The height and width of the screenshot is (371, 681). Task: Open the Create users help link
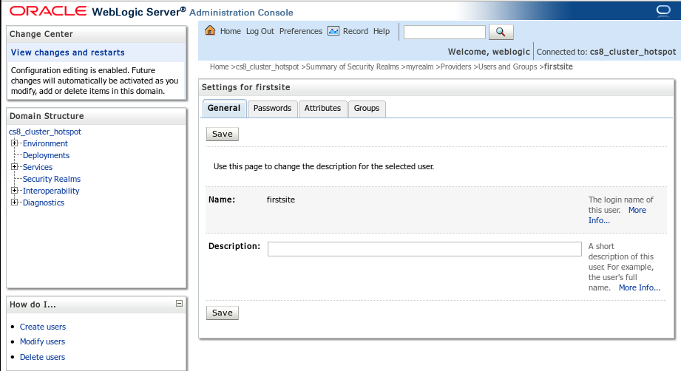[43, 327]
